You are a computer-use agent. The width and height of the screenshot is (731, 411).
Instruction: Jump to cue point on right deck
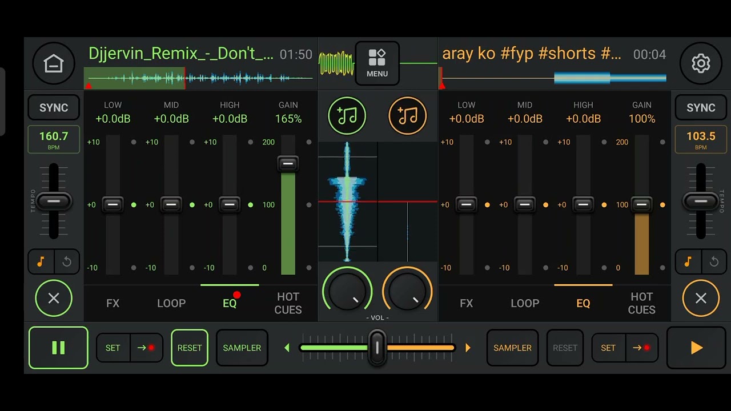pyautogui.click(x=641, y=348)
